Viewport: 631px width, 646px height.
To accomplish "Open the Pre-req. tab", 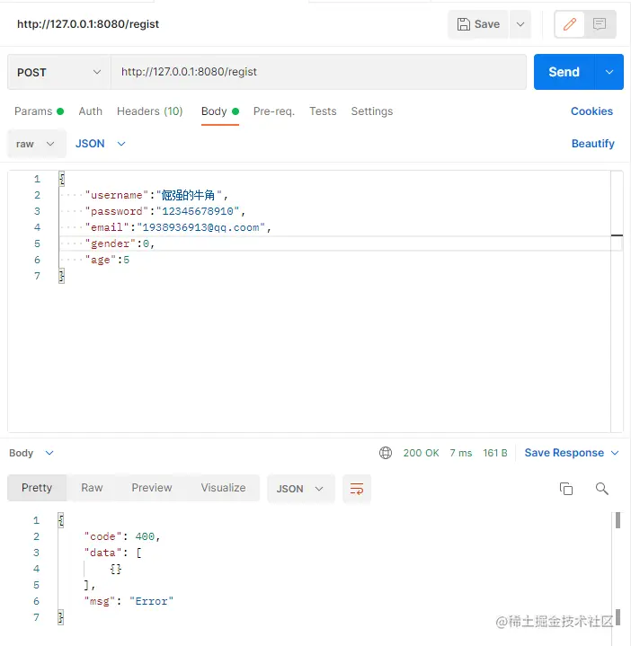I will [274, 111].
